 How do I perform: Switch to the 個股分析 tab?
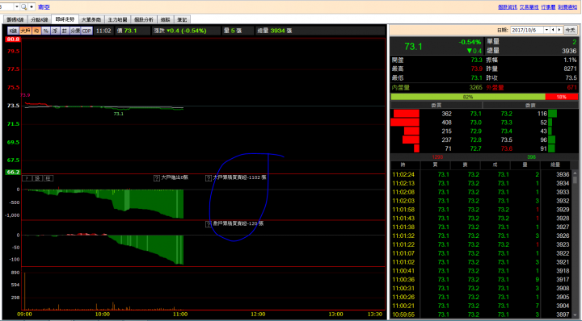(144, 19)
